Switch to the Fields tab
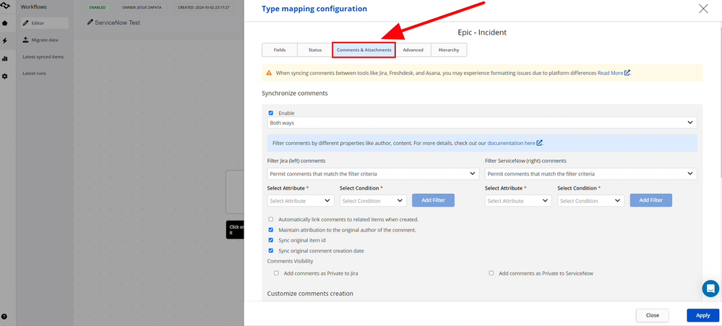The width and height of the screenshot is (722, 326). [x=280, y=50]
